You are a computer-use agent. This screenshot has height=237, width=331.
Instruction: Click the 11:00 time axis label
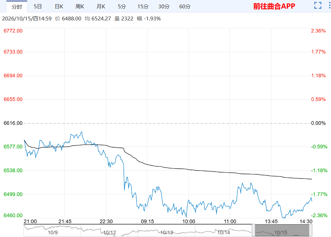(230, 221)
